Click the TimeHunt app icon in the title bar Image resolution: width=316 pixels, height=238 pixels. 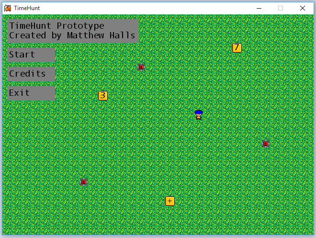click(8, 8)
